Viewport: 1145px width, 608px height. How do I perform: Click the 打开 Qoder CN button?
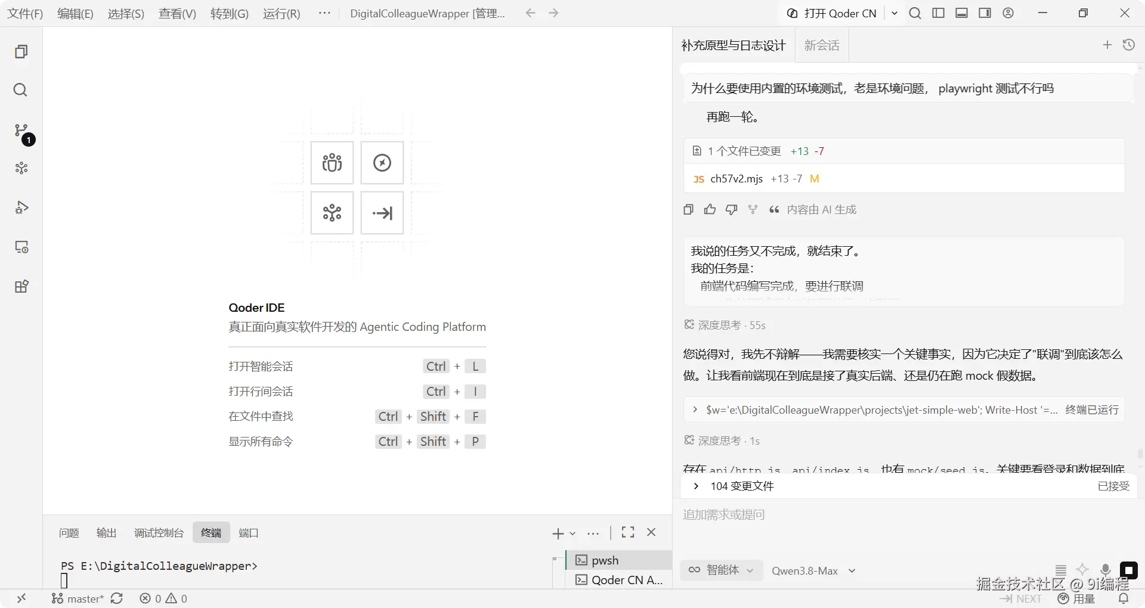click(832, 13)
